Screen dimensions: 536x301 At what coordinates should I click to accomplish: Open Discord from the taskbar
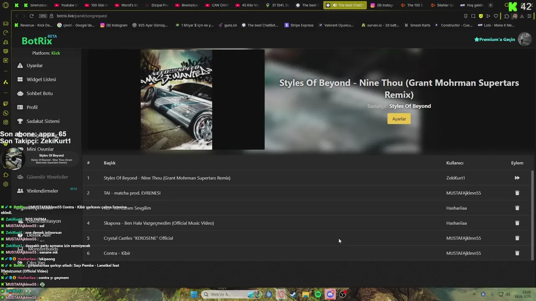[x=330, y=294]
